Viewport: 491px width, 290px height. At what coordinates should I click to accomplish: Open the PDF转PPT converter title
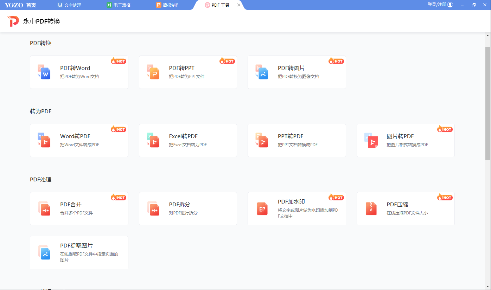tap(181, 68)
